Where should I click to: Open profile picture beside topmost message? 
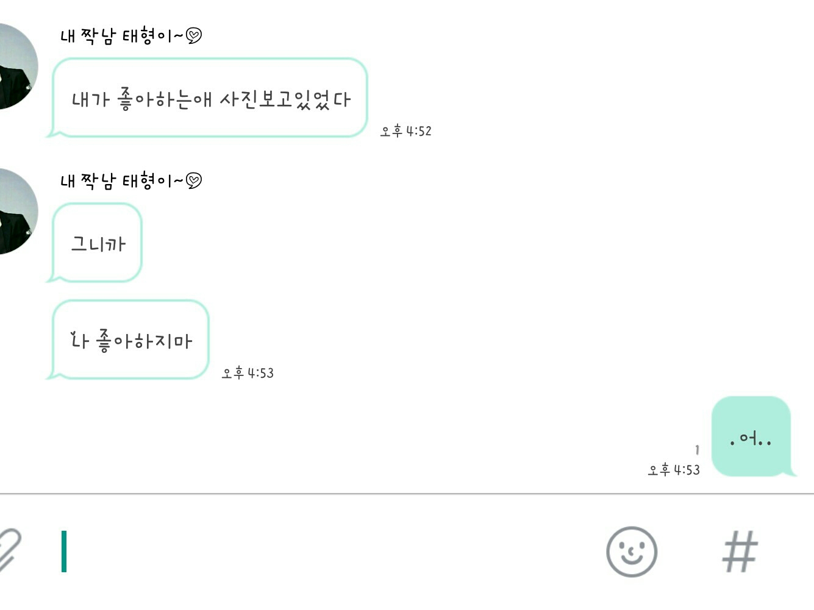coord(15,67)
